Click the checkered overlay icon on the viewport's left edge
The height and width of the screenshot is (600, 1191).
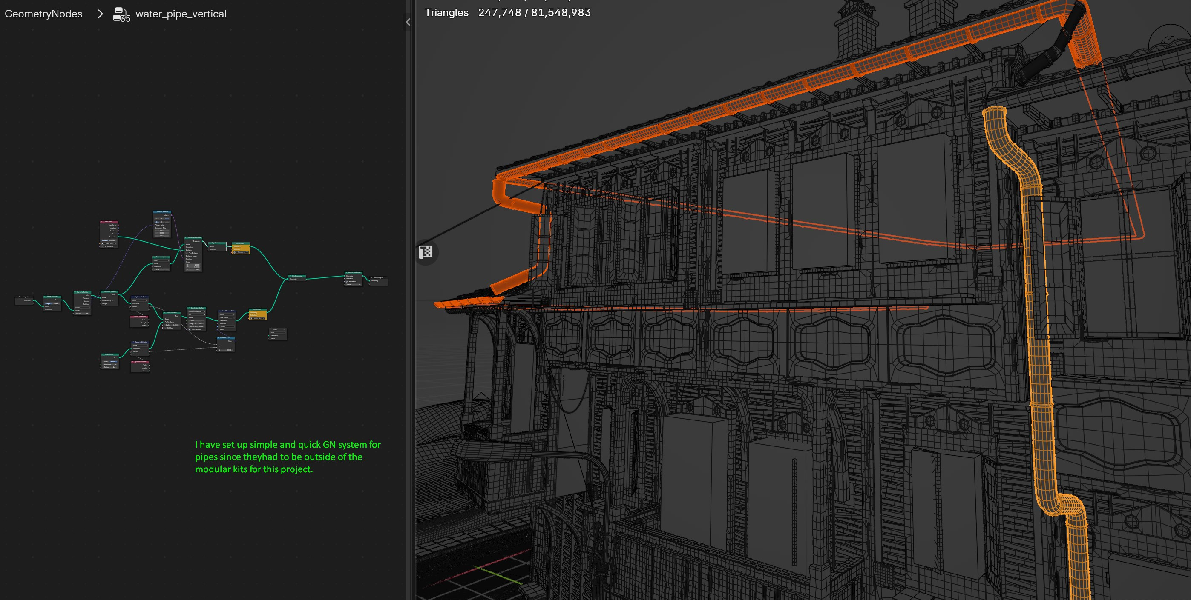[x=426, y=252]
